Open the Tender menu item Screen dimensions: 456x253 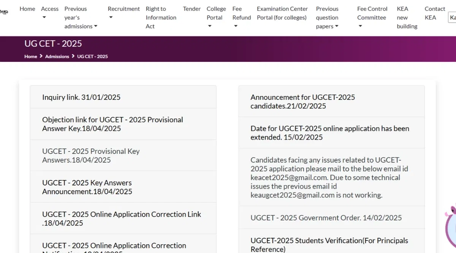pyautogui.click(x=192, y=9)
